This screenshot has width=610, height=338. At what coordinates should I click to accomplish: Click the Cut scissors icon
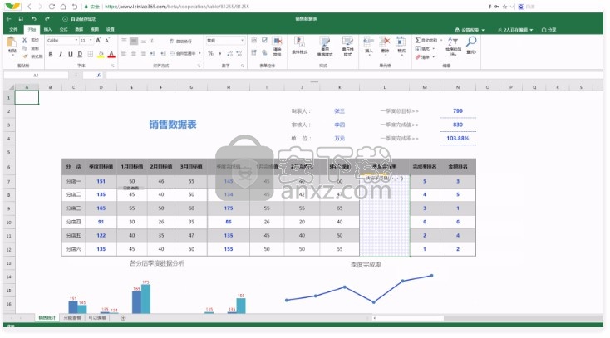coord(25,40)
